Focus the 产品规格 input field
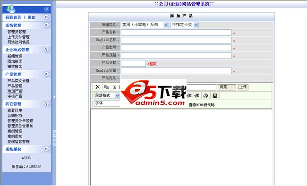Screen dimensions: 307x186 pos(176,55)
